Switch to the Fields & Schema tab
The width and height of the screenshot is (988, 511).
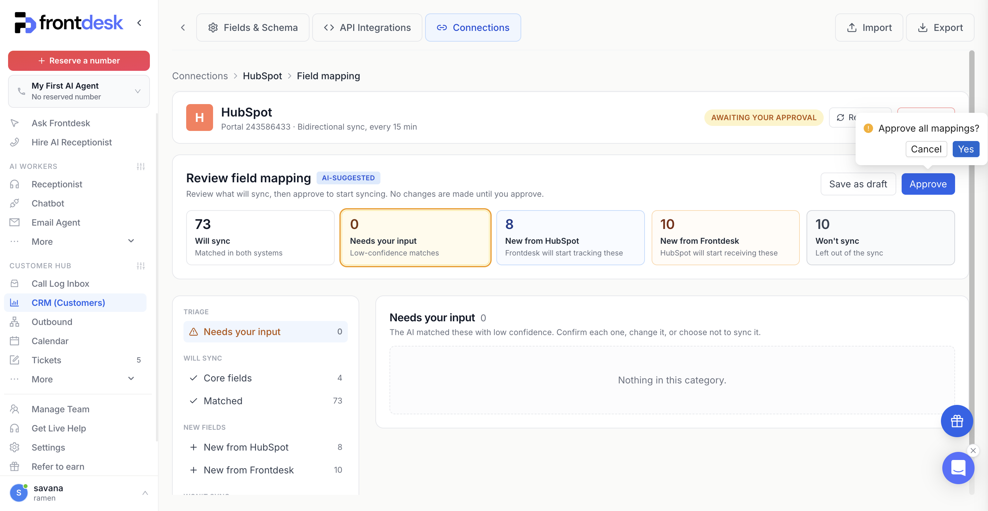click(x=253, y=28)
